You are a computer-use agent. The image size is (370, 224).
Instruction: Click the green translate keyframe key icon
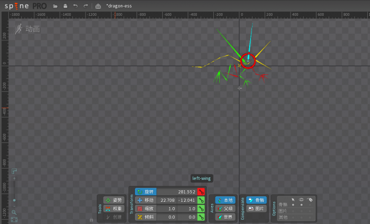point(201,200)
